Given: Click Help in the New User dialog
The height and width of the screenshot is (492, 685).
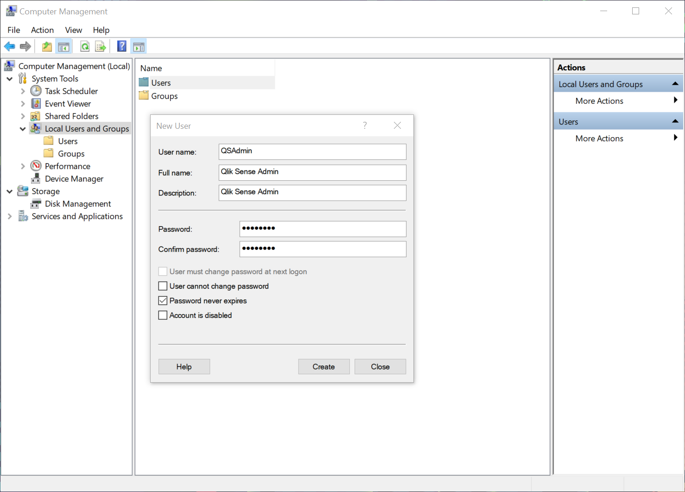Looking at the screenshot, I should 184,366.
